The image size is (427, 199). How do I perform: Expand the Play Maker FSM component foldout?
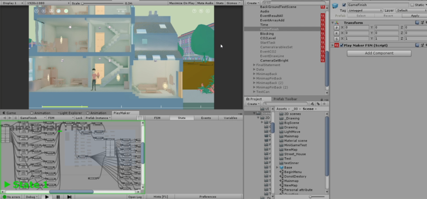click(x=333, y=45)
